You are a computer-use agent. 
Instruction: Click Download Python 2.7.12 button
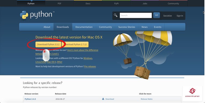[75, 44]
